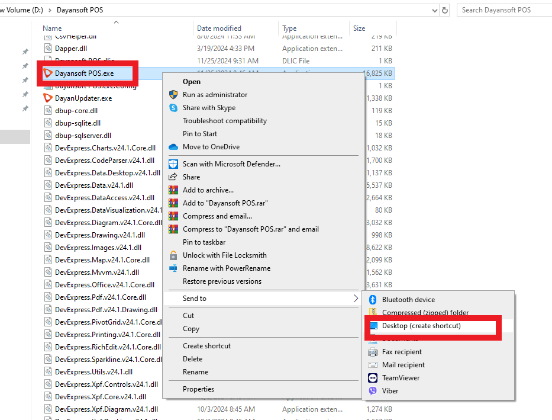Select DevExpress.Data.v24.1.dll
The image size is (552, 420).
93,185
